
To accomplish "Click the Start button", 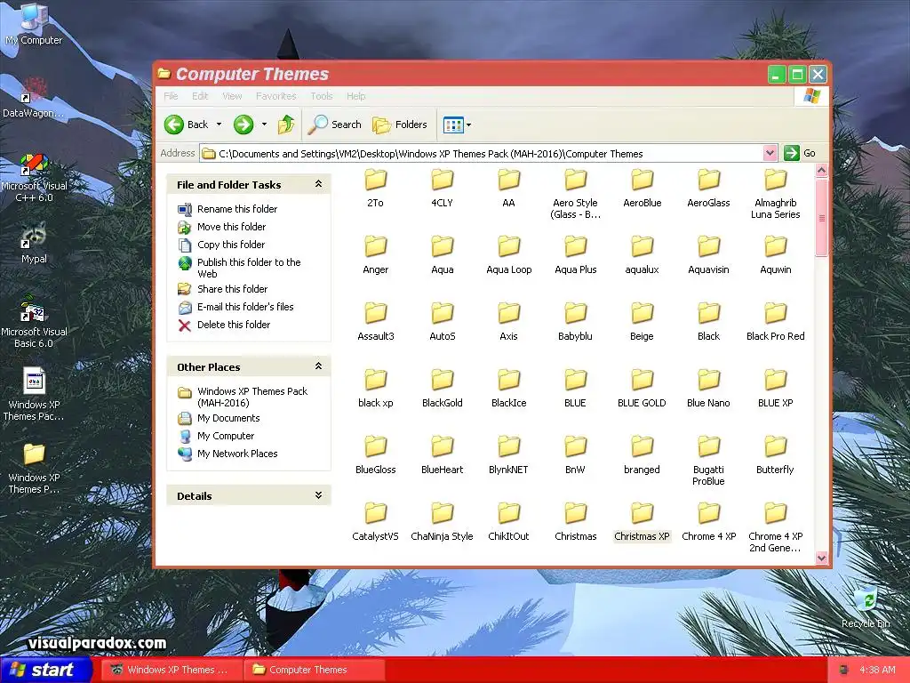I will [x=45, y=670].
